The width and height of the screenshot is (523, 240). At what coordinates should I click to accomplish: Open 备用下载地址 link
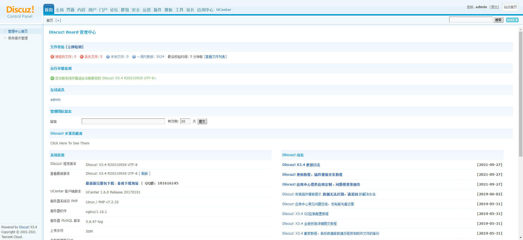(128, 183)
